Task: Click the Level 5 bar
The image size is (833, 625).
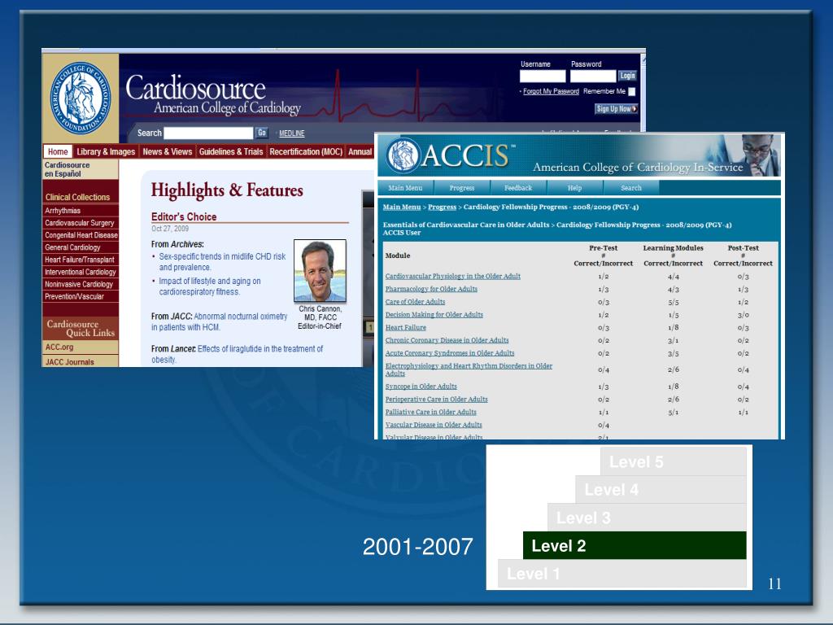Action: [x=673, y=462]
